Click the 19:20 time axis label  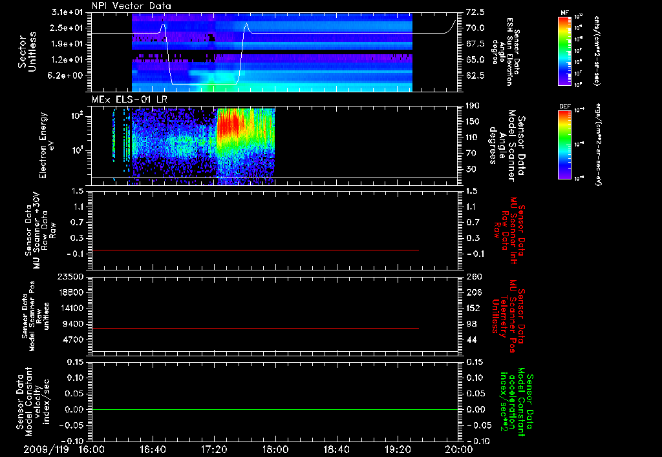[398, 449]
